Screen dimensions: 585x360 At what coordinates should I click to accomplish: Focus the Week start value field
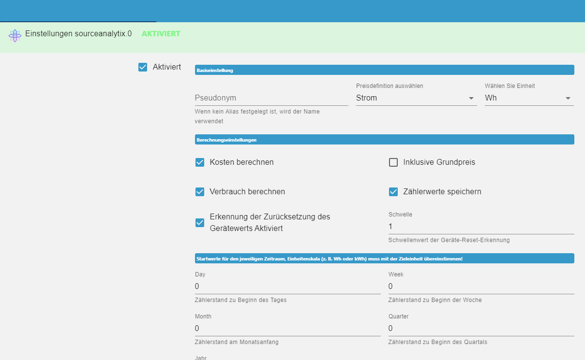481,287
